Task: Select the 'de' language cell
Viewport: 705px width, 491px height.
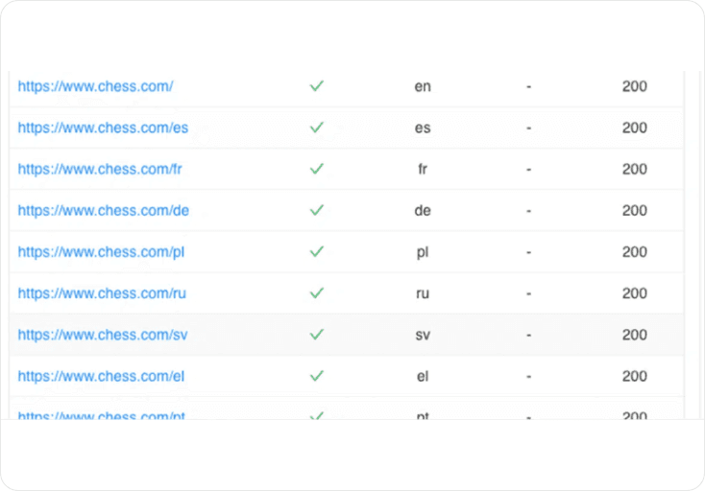Action: click(x=423, y=210)
